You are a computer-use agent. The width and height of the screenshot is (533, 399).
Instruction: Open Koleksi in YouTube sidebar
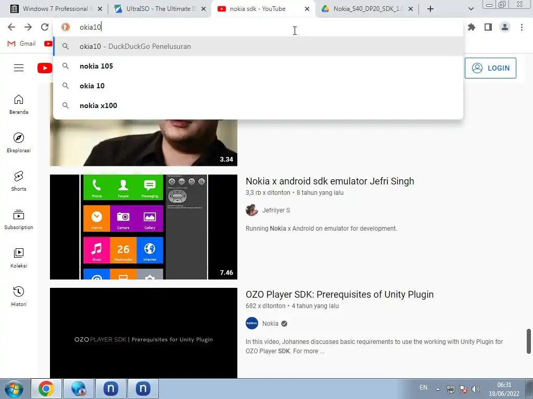(19, 258)
